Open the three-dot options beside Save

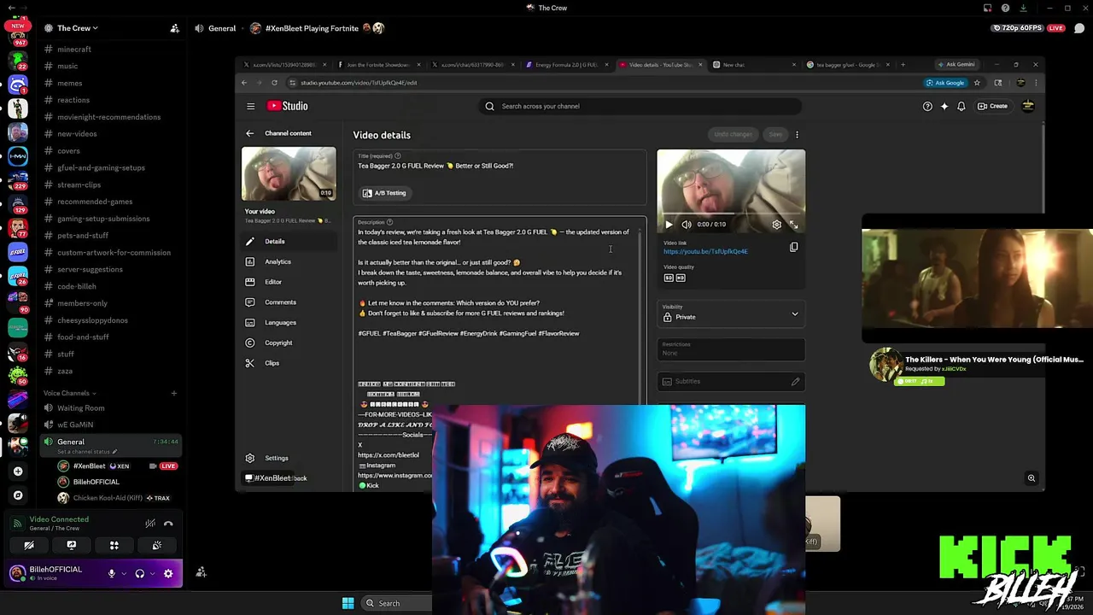click(x=797, y=134)
